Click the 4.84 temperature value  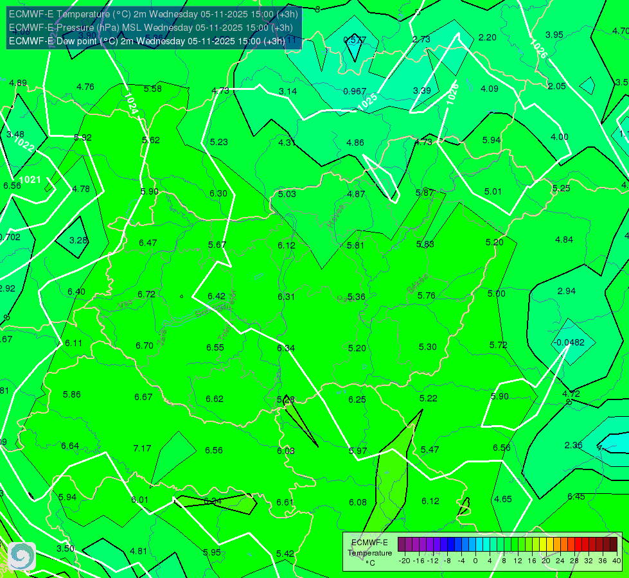564,240
